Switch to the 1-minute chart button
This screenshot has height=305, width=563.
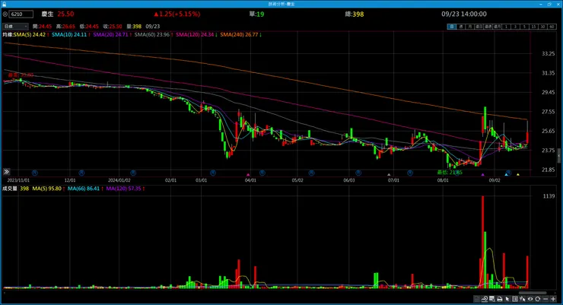click(506, 27)
